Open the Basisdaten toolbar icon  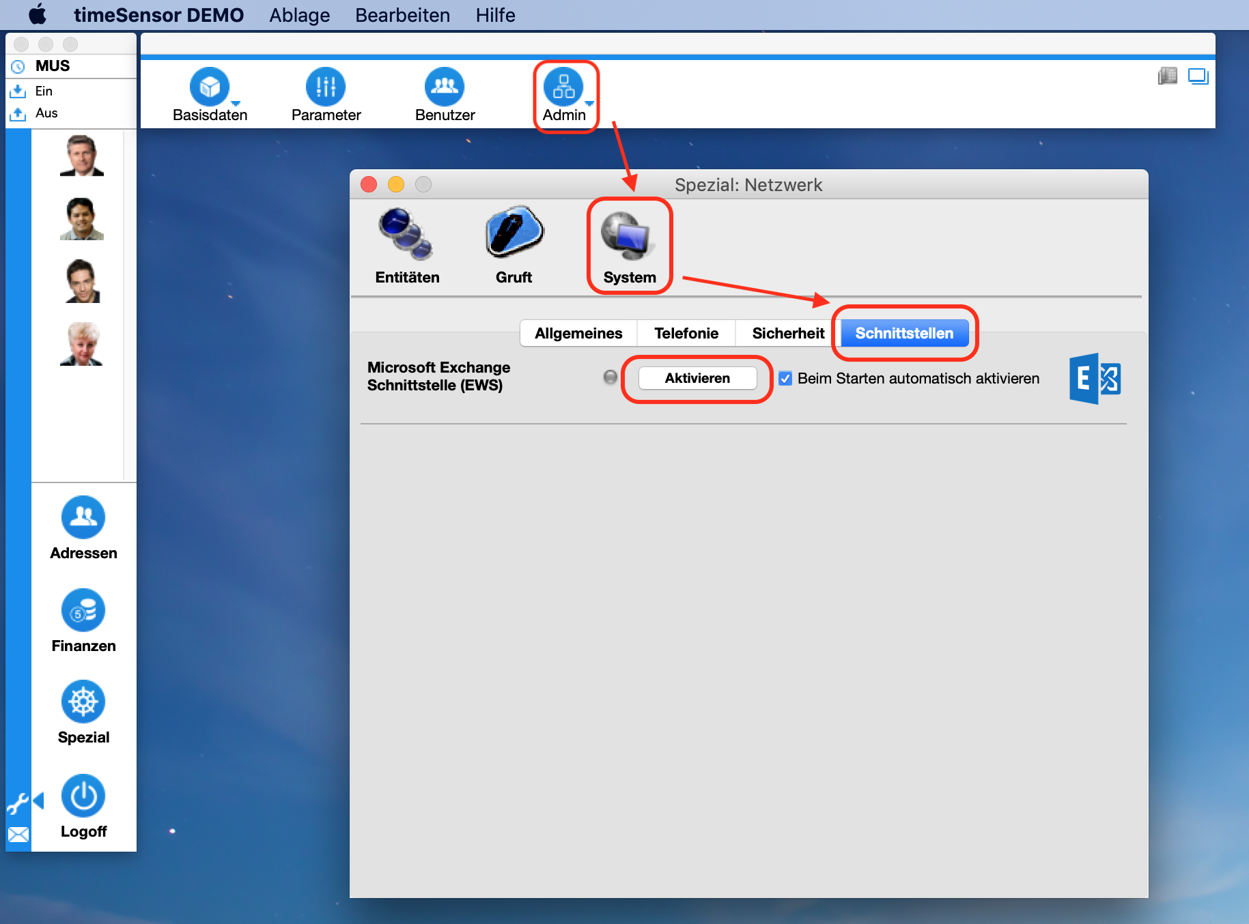pyautogui.click(x=209, y=87)
